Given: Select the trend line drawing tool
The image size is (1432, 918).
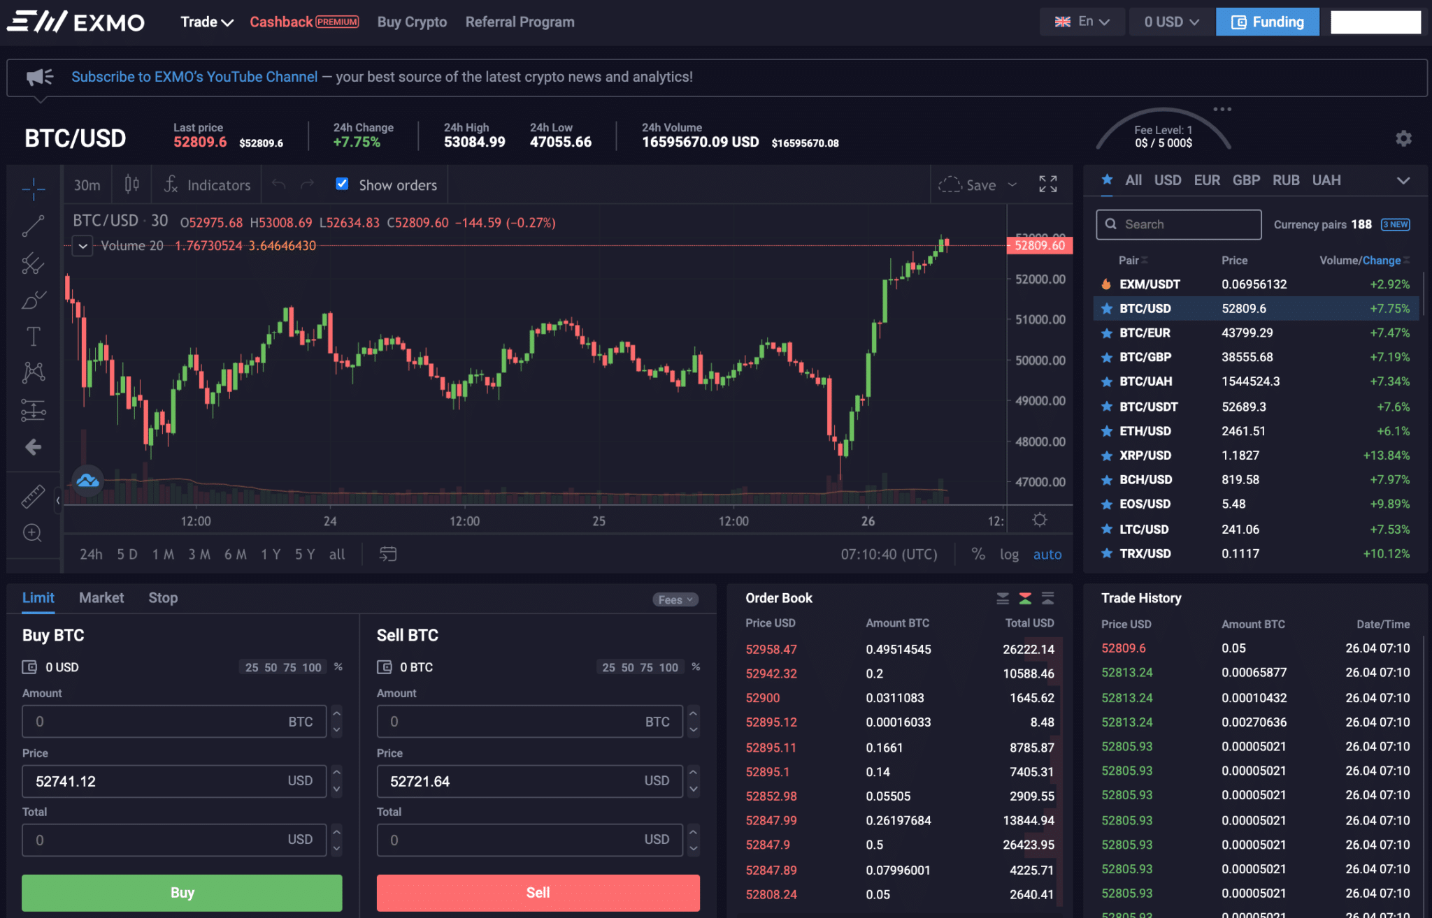Looking at the screenshot, I should coord(33,226).
